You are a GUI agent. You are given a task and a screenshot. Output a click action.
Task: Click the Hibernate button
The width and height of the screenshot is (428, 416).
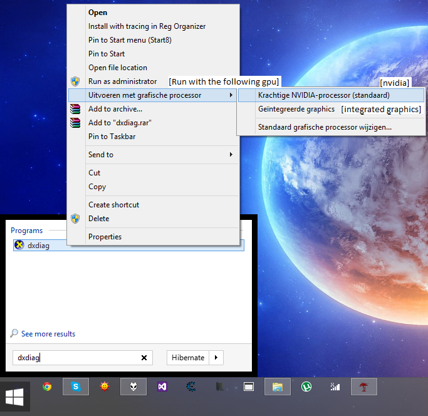pyautogui.click(x=188, y=358)
